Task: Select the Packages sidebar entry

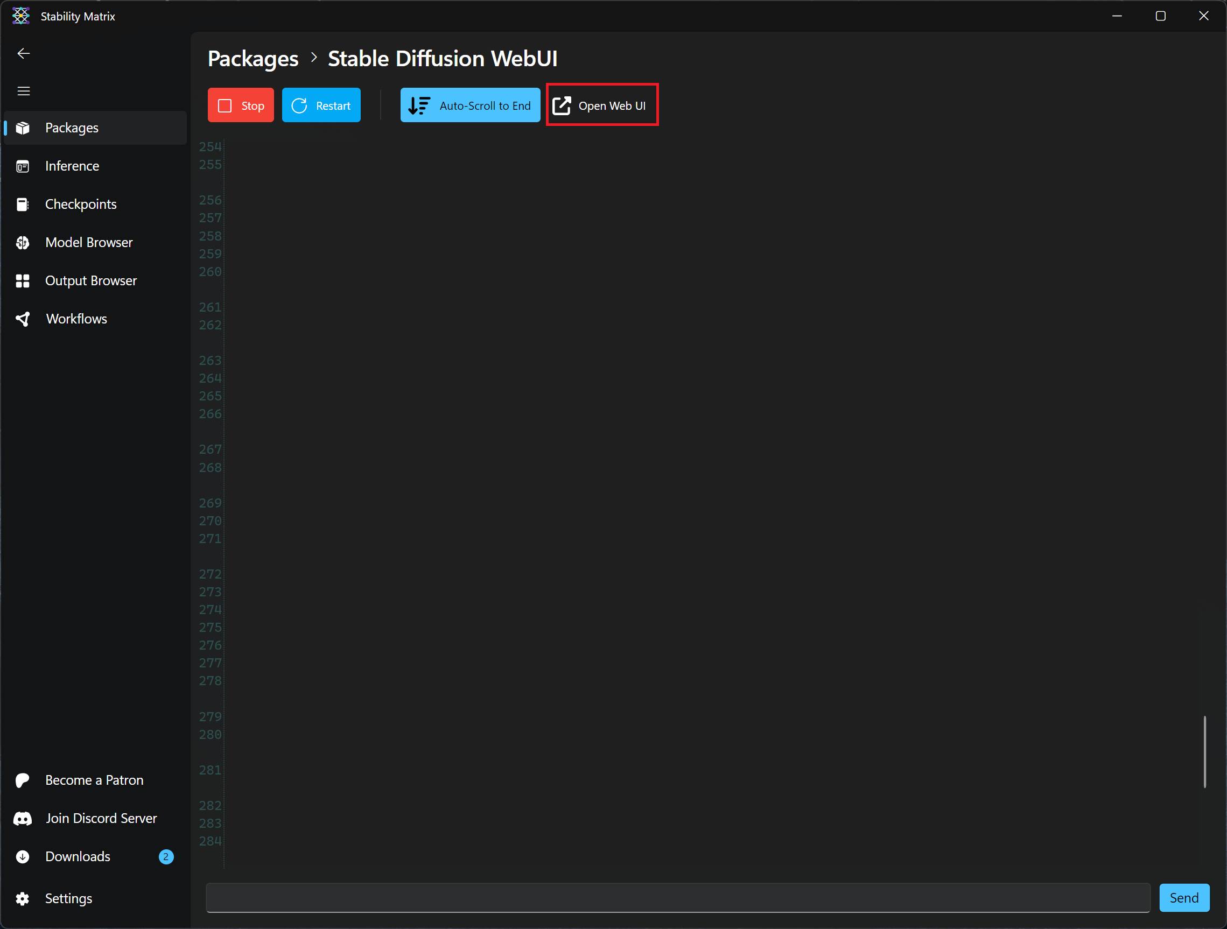Action: [x=72, y=128]
